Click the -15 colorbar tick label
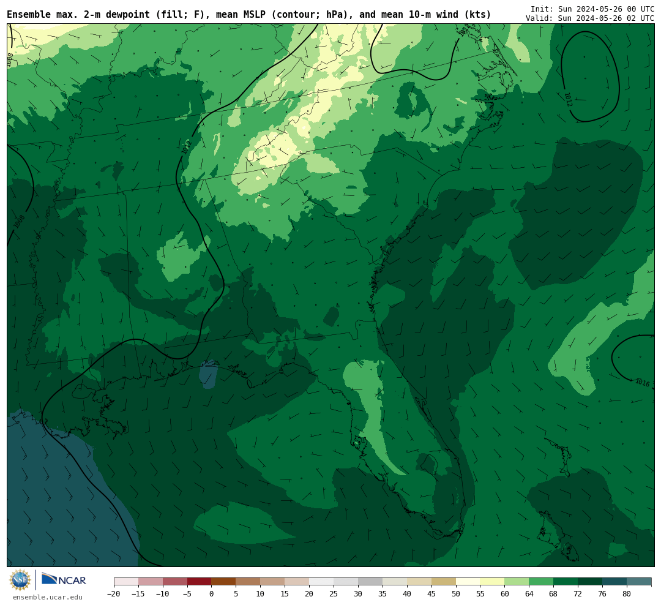Image resolution: width=661 pixels, height=605 pixels. (x=138, y=593)
